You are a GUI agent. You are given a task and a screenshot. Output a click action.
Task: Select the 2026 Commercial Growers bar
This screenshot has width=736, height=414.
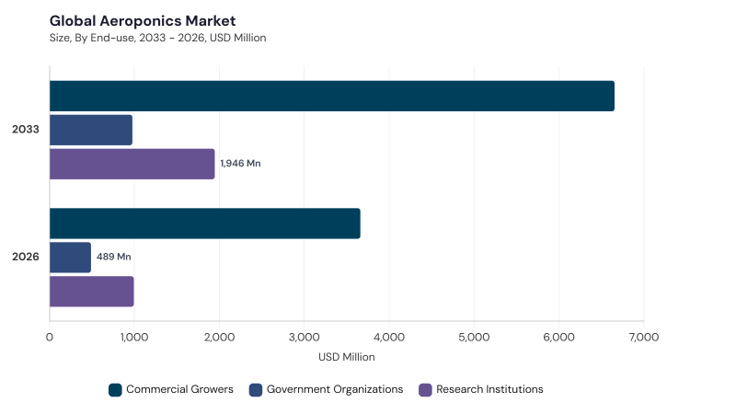[205, 224]
